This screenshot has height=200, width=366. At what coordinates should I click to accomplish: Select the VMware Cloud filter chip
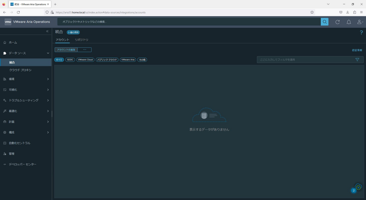[x=85, y=60]
